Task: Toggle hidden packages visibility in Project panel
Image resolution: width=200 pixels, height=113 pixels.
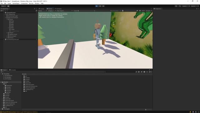Action: pos(150,72)
